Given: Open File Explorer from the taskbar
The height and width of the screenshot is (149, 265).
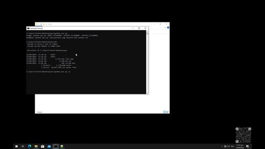Looking at the screenshot, I should pyautogui.click(x=36, y=146).
